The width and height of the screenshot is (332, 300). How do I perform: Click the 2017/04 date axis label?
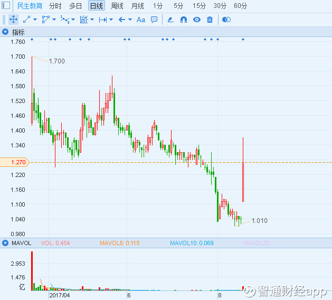coord(60,295)
